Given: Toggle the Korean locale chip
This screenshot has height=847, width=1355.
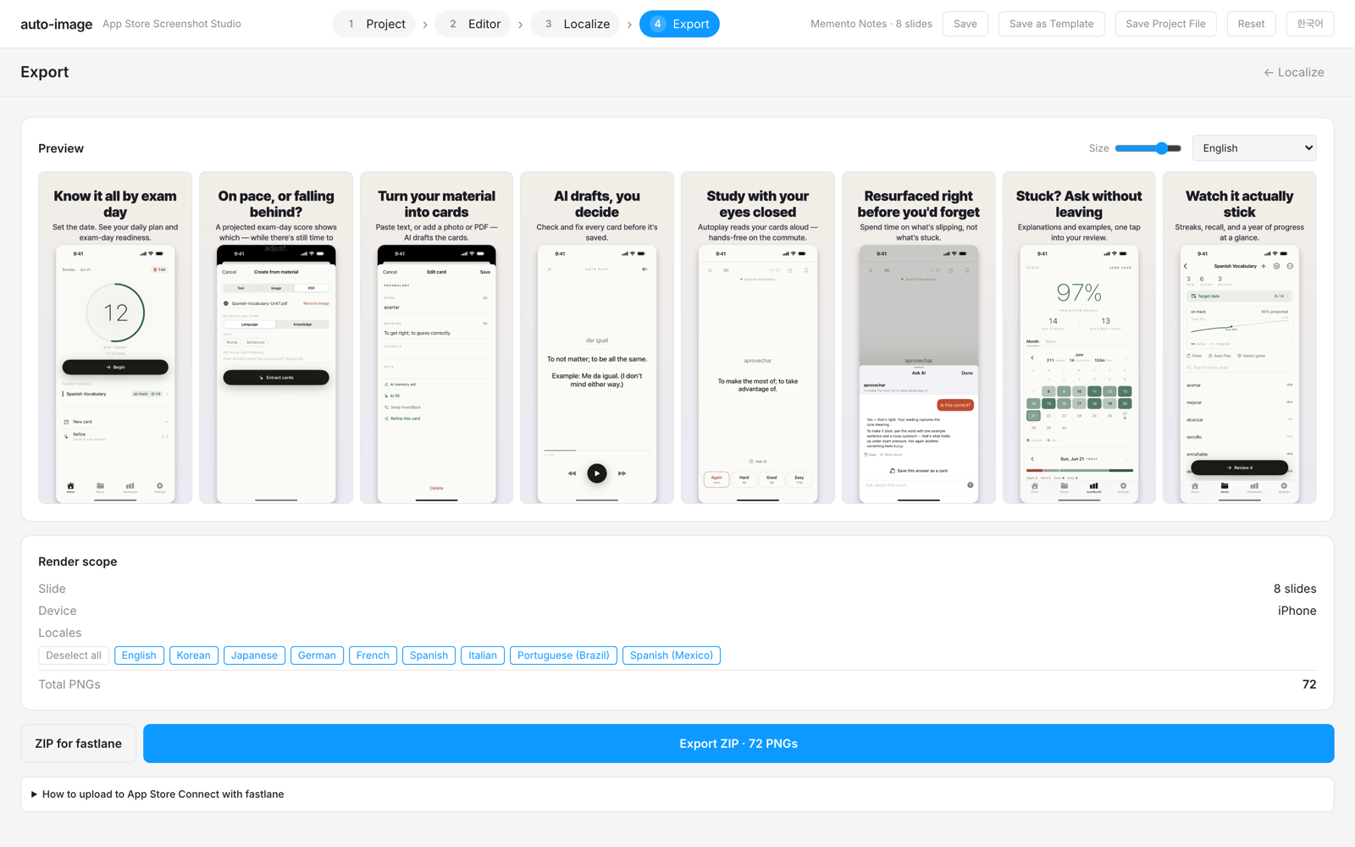Looking at the screenshot, I should point(194,656).
